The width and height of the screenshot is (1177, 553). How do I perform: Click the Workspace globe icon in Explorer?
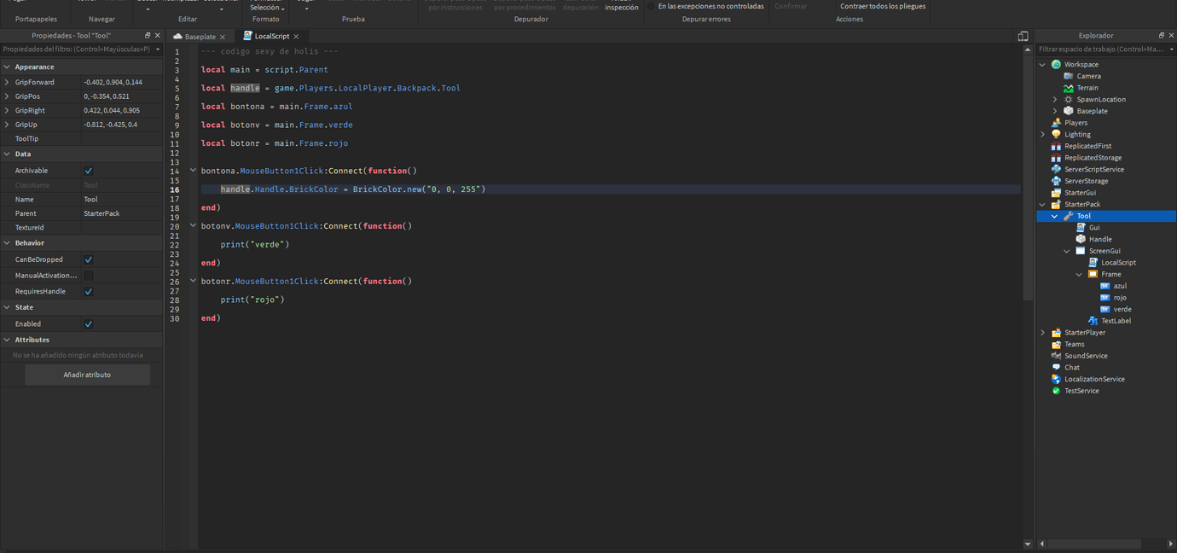pos(1056,64)
